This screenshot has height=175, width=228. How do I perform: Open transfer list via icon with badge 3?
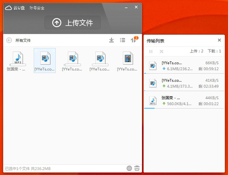[134, 40]
